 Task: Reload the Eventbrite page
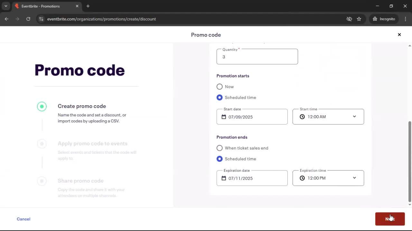point(28,19)
